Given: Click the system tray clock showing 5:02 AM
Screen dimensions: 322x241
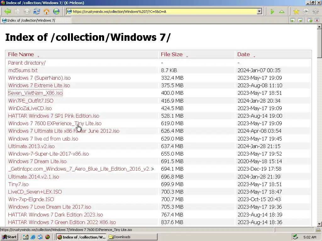Looking at the screenshot, I should click(x=310, y=237).
